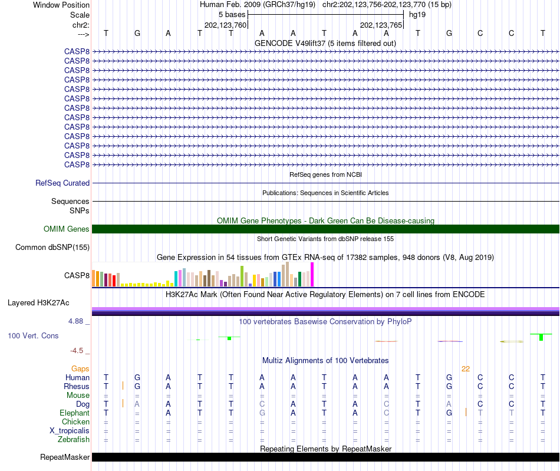This screenshot has height=471, width=560.
Task: Click the Common dbSNP(155) label
Action: pyautogui.click(x=52, y=247)
